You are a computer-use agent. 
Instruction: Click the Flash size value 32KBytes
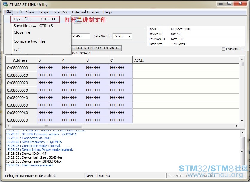pos(178,44)
